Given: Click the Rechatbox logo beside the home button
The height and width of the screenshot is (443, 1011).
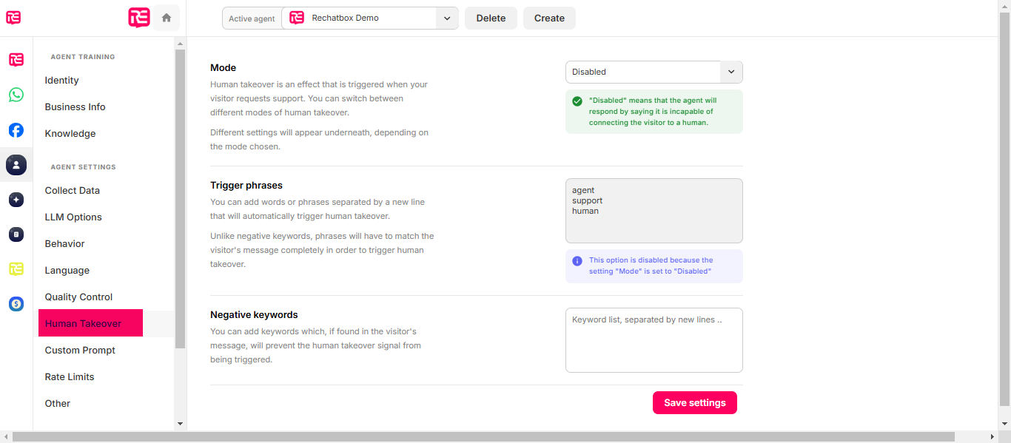Looking at the screenshot, I should pyautogui.click(x=139, y=18).
